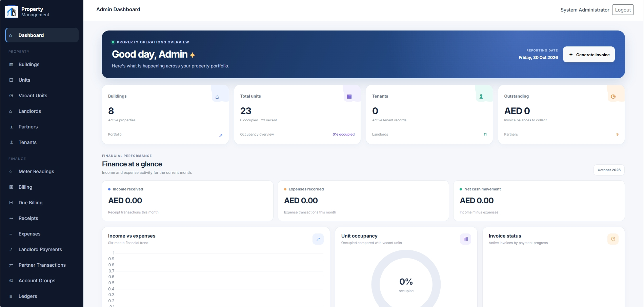Click the Income received AED 0.00 value
Viewport: 644px width, 307px height.
pos(125,201)
